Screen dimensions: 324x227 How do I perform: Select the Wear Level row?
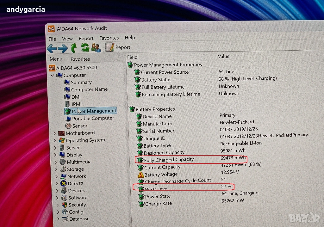[156, 189]
